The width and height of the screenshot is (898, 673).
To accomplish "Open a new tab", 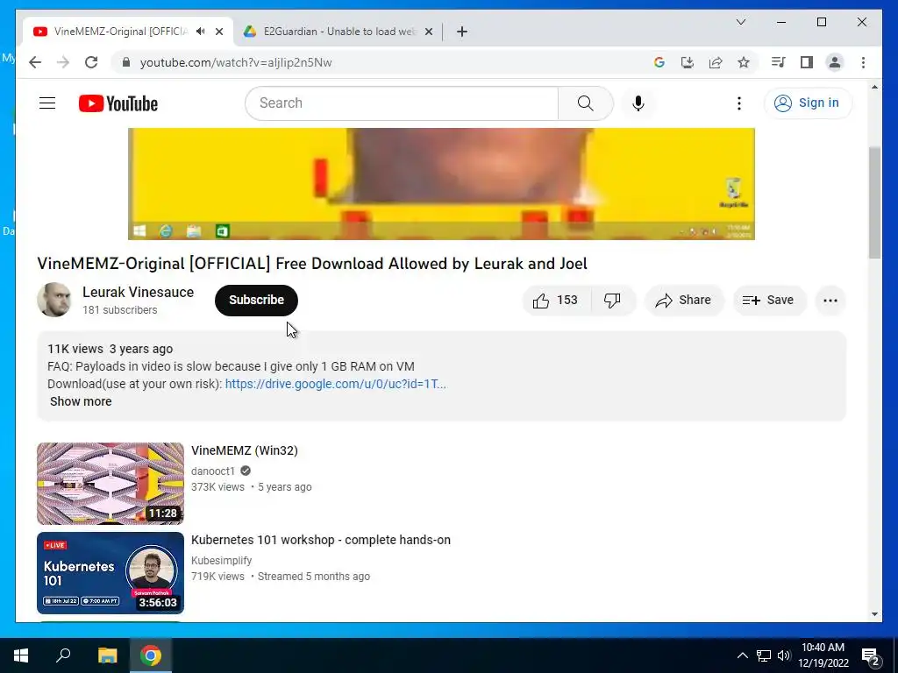I will (462, 32).
